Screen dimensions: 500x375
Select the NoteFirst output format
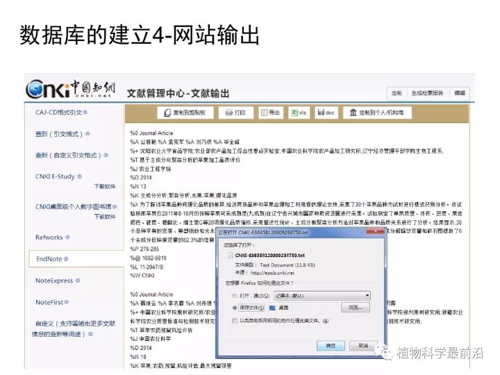pyautogui.click(x=49, y=302)
